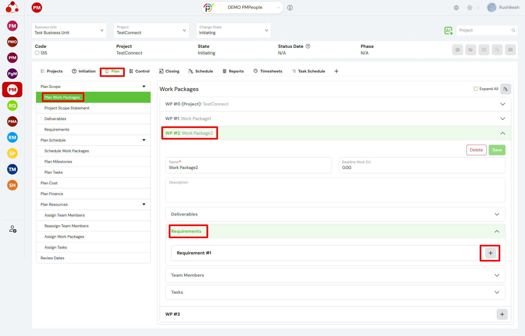Open the TM module in sidebar
The image size is (525, 336).
tap(12, 170)
